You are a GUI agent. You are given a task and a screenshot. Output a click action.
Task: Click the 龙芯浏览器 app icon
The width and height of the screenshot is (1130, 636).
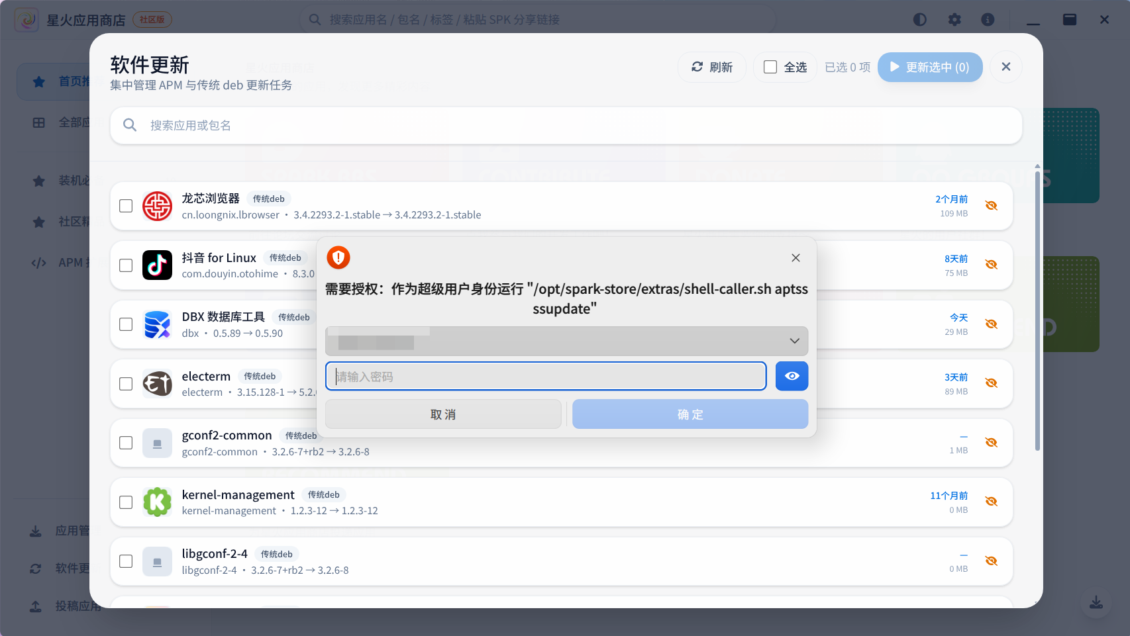pos(158,206)
